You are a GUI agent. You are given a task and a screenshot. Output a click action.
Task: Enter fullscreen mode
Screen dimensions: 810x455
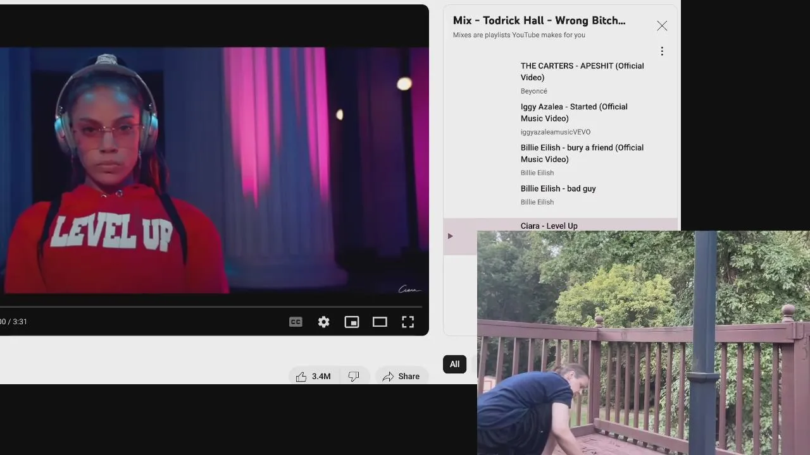pos(408,322)
